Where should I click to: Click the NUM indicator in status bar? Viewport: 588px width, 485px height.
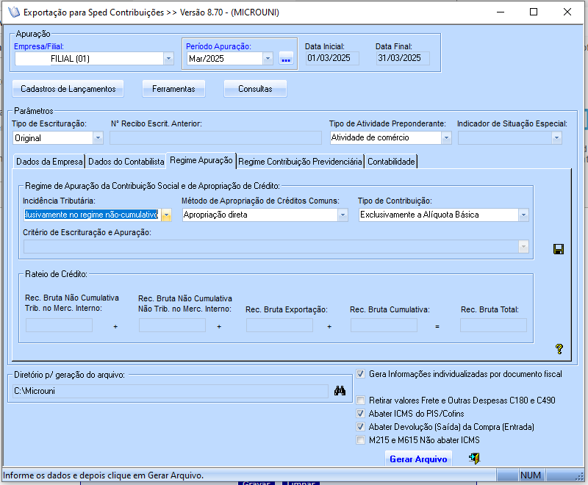530,475
